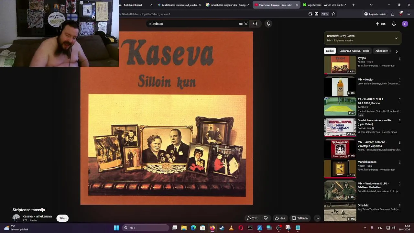Open browser extensions puzzle icon
Image resolution: width=414 pixels, height=233 pixels.
pyautogui.click(x=392, y=14)
